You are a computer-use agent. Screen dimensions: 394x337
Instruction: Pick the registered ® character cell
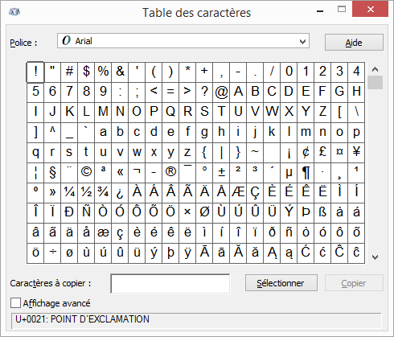(x=170, y=172)
